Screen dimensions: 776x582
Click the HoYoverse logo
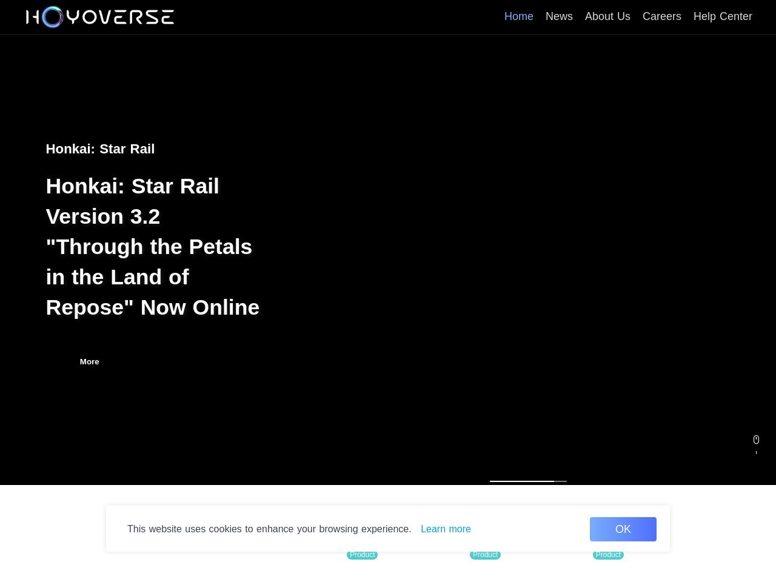pos(100,17)
